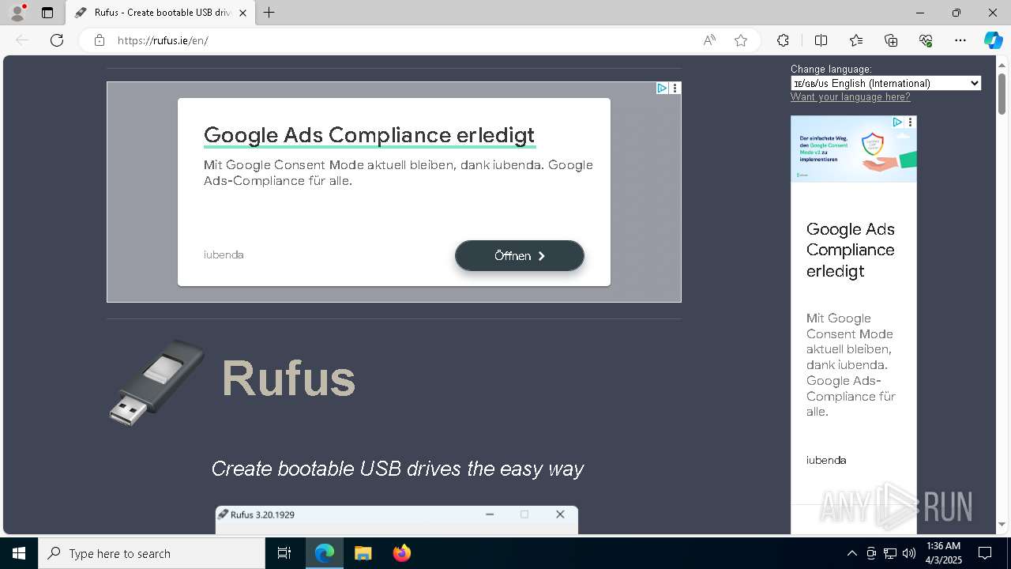Click the page scrollbar down arrow
1011x569 pixels.
1002,524
